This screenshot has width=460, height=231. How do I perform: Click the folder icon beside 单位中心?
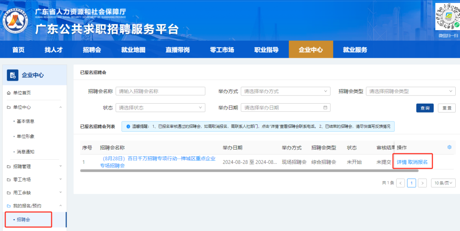click(x=9, y=107)
